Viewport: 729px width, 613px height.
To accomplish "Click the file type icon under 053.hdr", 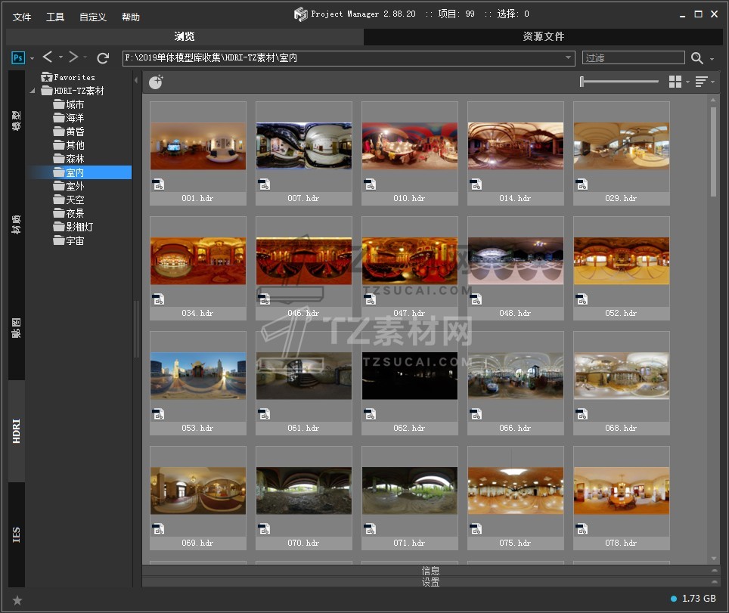I will click(x=158, y=414).
